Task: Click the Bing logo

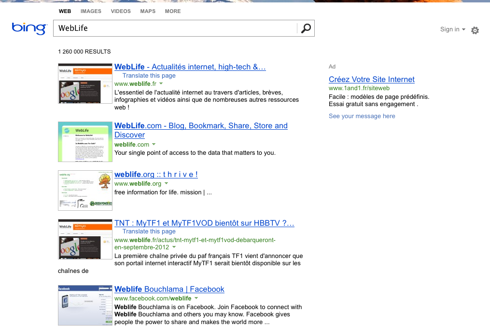Action: 29,28
